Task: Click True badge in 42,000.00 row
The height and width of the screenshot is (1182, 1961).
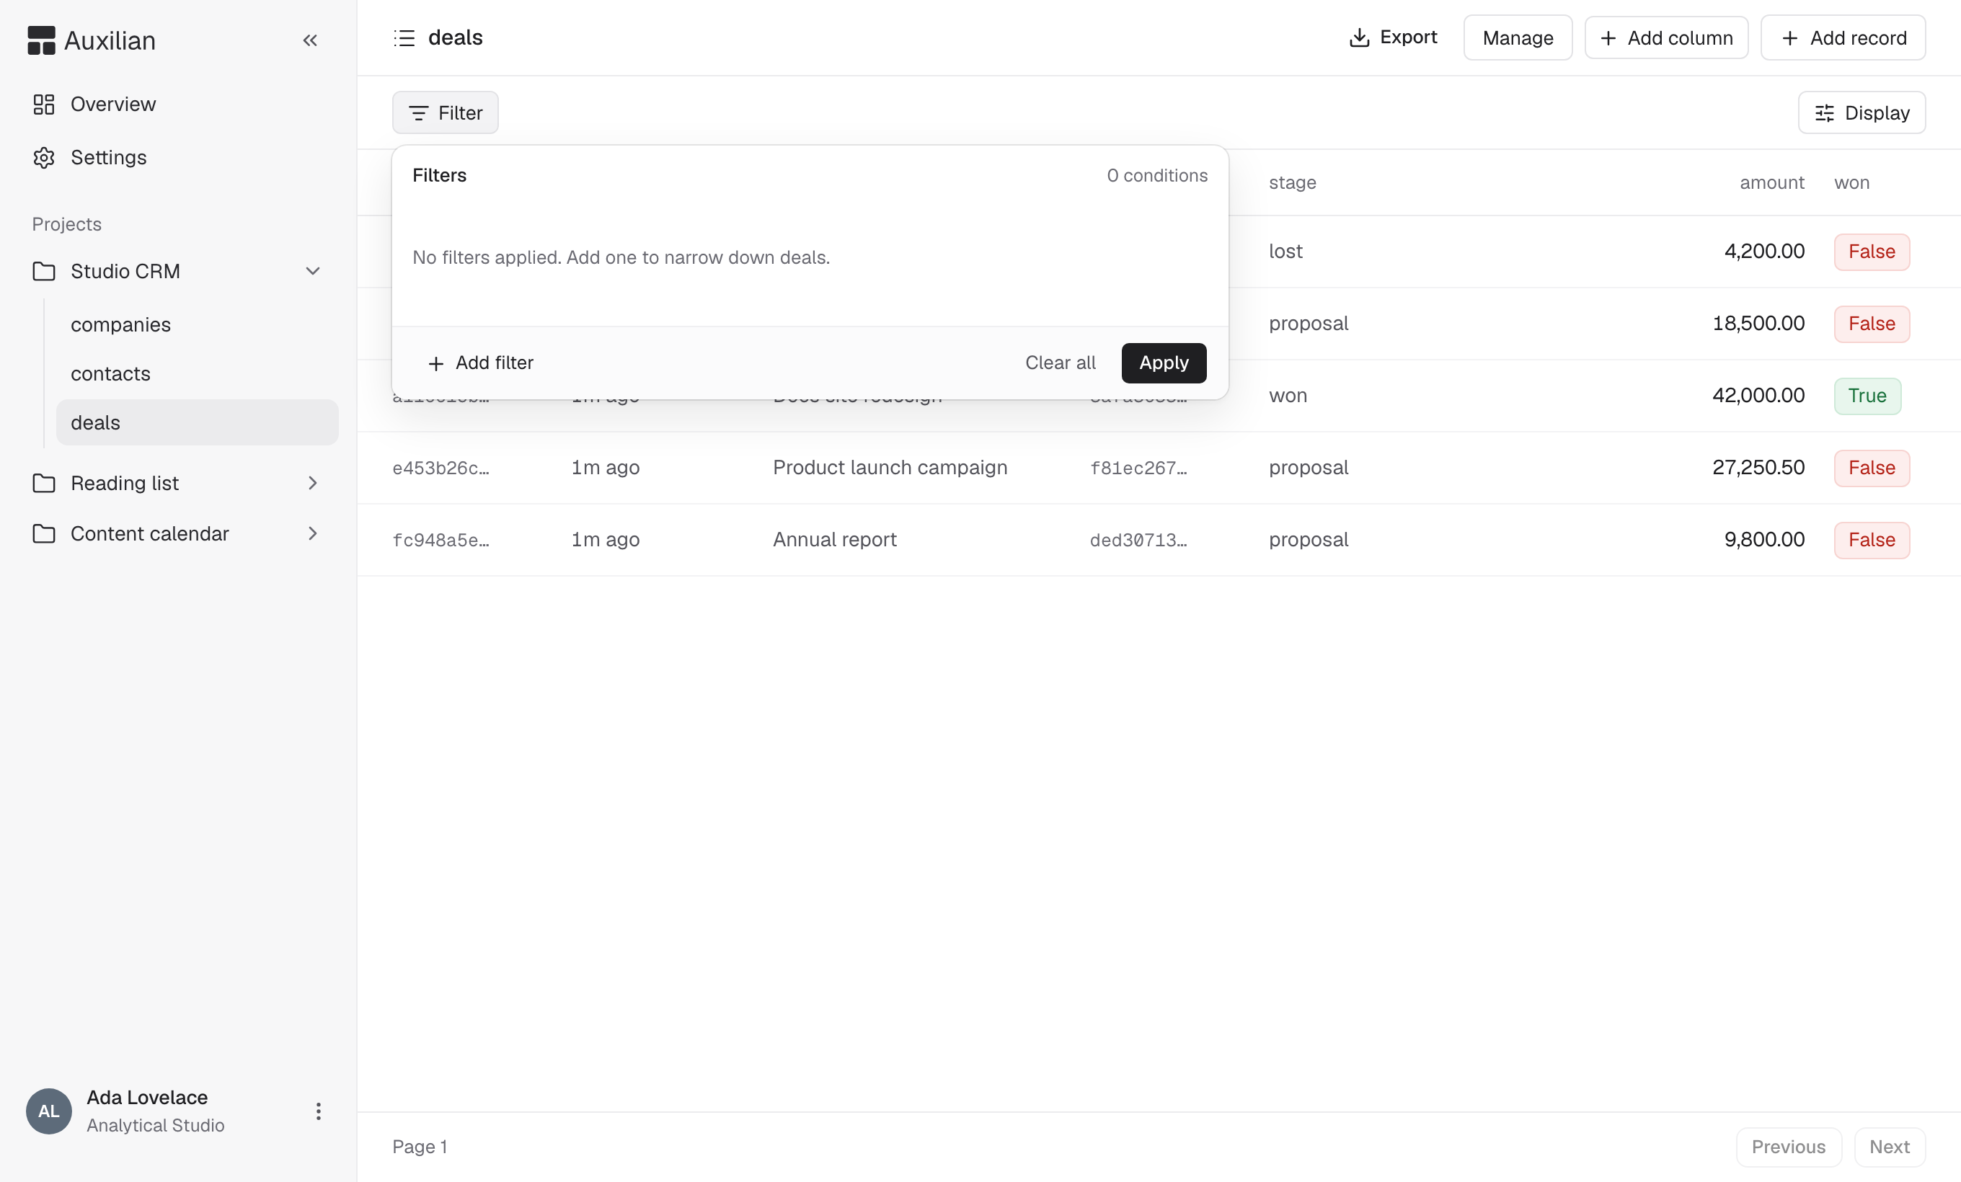Action: [x=1867, y=396]
